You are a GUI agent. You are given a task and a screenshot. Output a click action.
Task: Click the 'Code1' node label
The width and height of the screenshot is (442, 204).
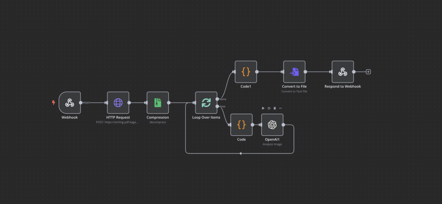246,86
